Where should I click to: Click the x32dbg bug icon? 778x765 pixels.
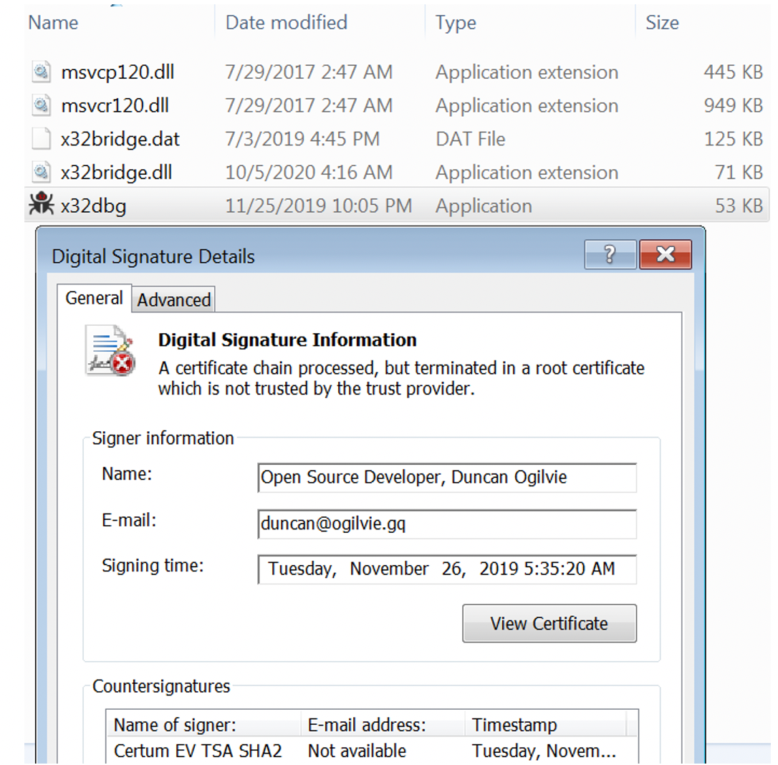[x=41, y=204]
